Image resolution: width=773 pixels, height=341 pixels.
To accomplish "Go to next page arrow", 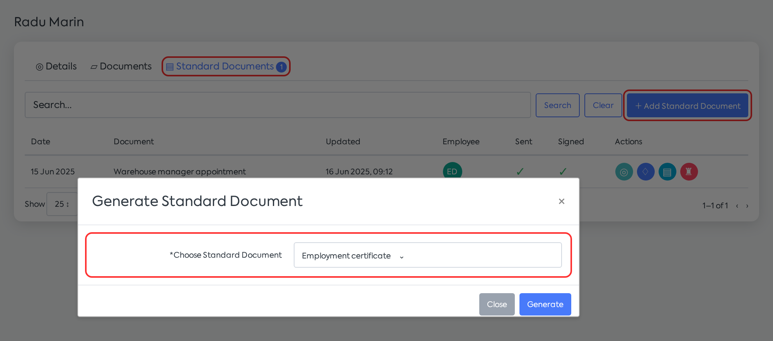I will tap(747, 206).
